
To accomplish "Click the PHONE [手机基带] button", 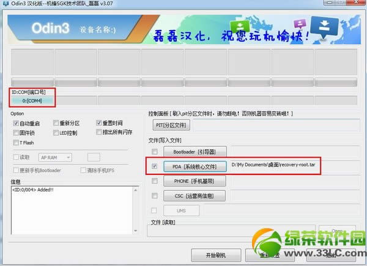I will click(195, 181).
